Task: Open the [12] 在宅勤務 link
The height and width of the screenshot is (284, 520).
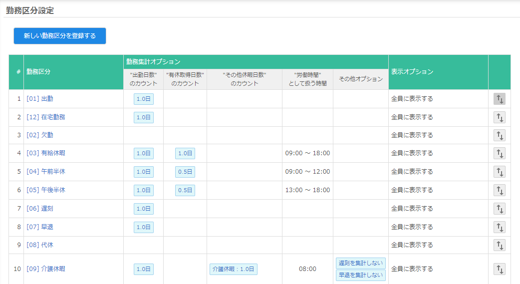Action: (x=46, y=117)
